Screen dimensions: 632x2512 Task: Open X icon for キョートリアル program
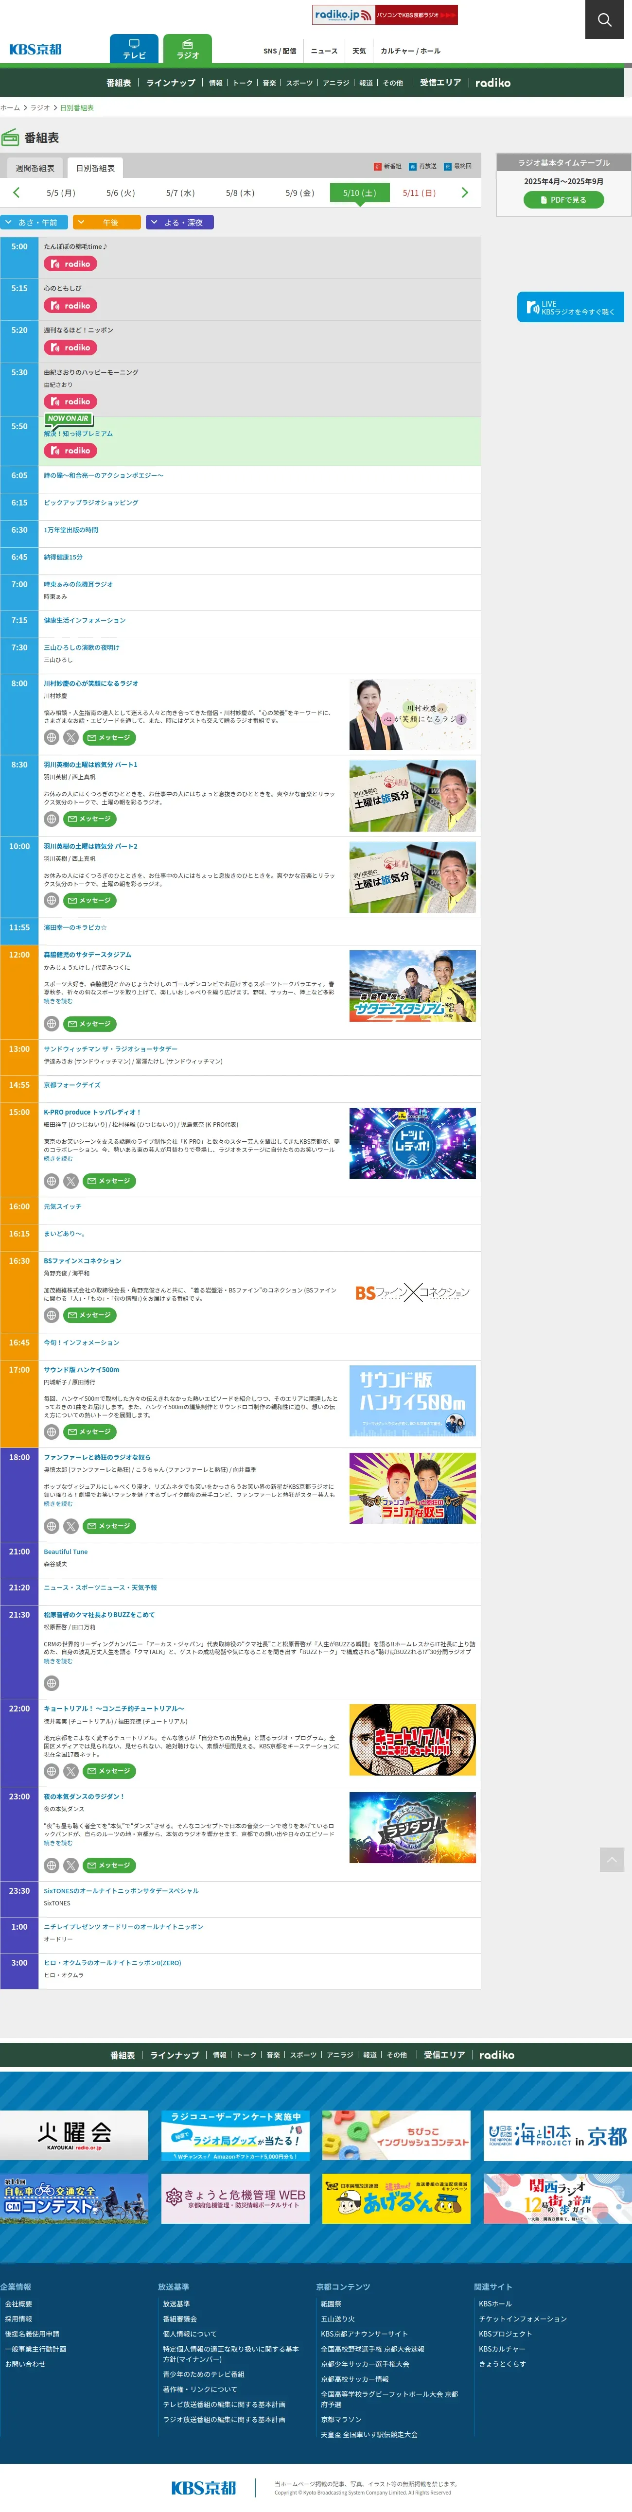coord(71,1771)
